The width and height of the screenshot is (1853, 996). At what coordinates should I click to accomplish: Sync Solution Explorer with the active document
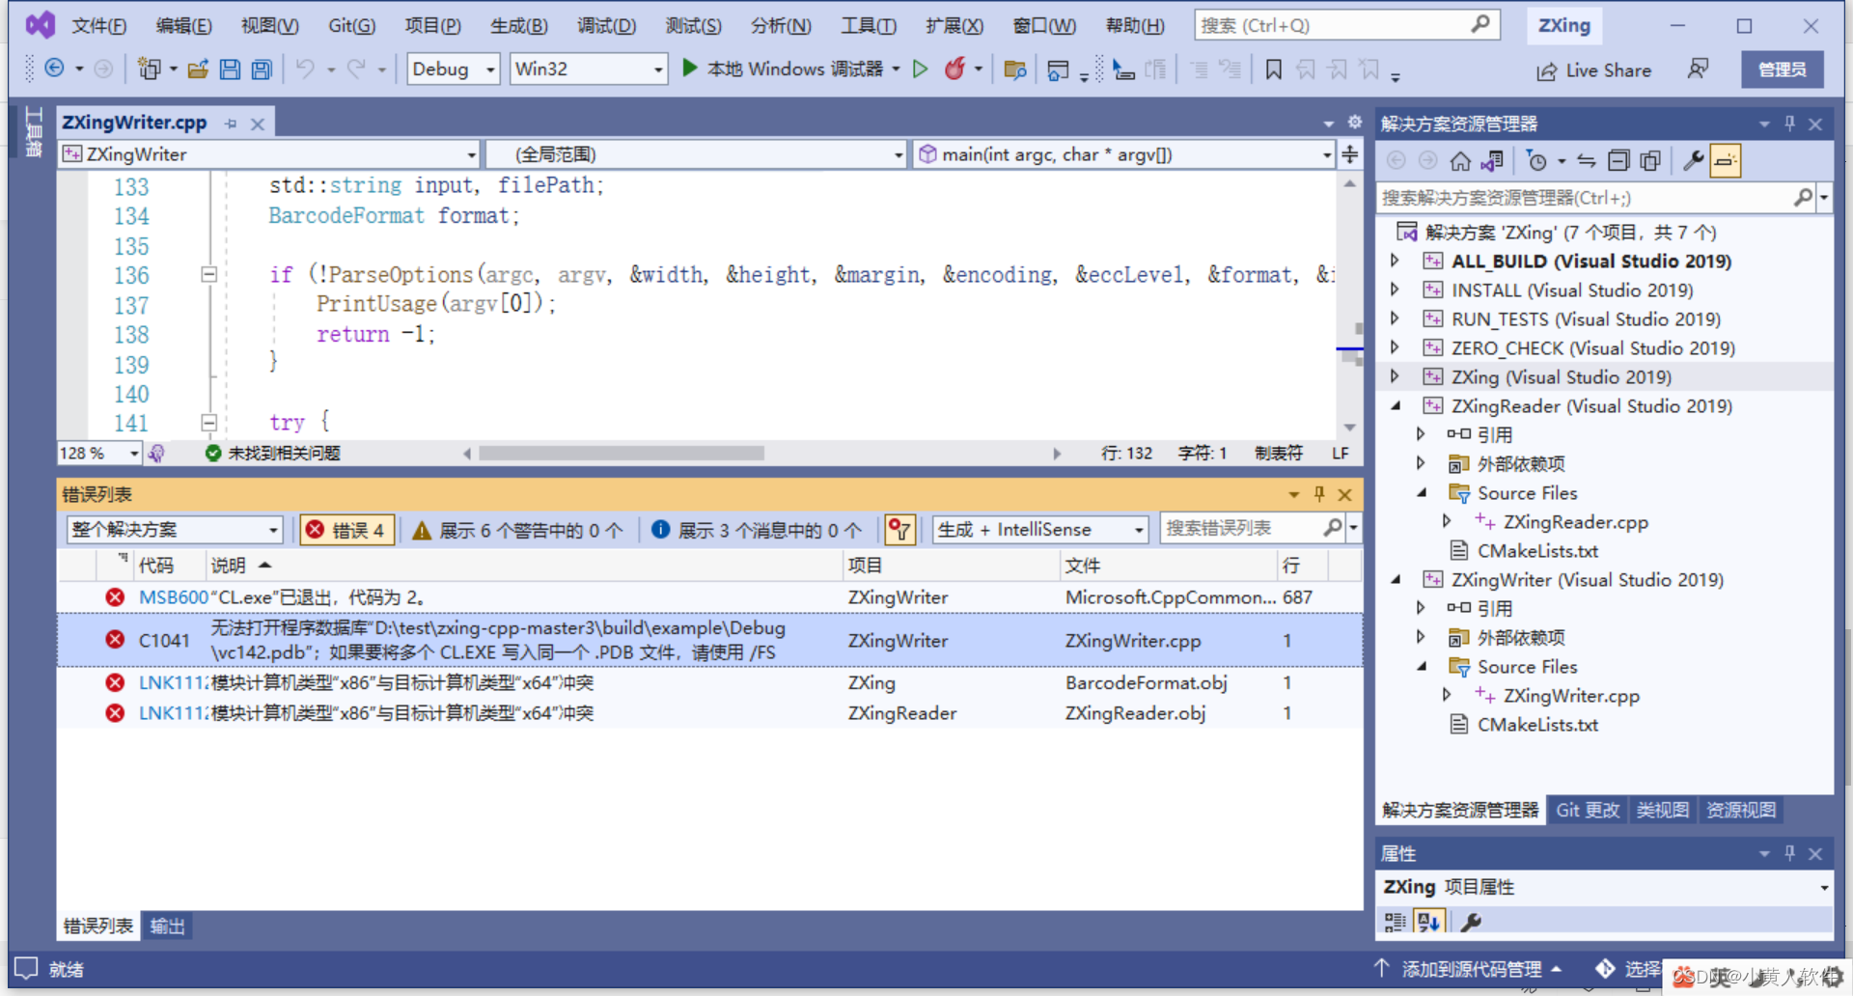tap(1491, 160)
